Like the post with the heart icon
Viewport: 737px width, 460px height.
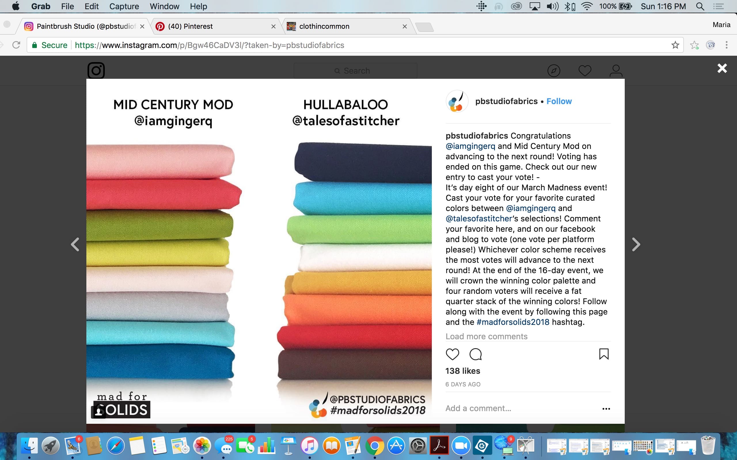pyautogui.click(x=452, y=354)
